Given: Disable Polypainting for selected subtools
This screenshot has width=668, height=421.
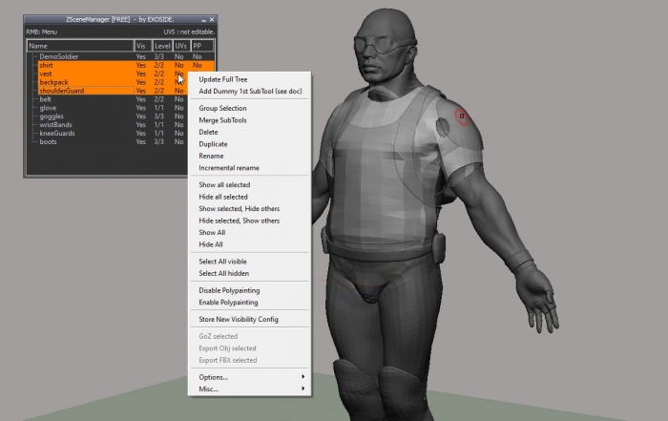Looking at the screenshot, I should (228, 290).
